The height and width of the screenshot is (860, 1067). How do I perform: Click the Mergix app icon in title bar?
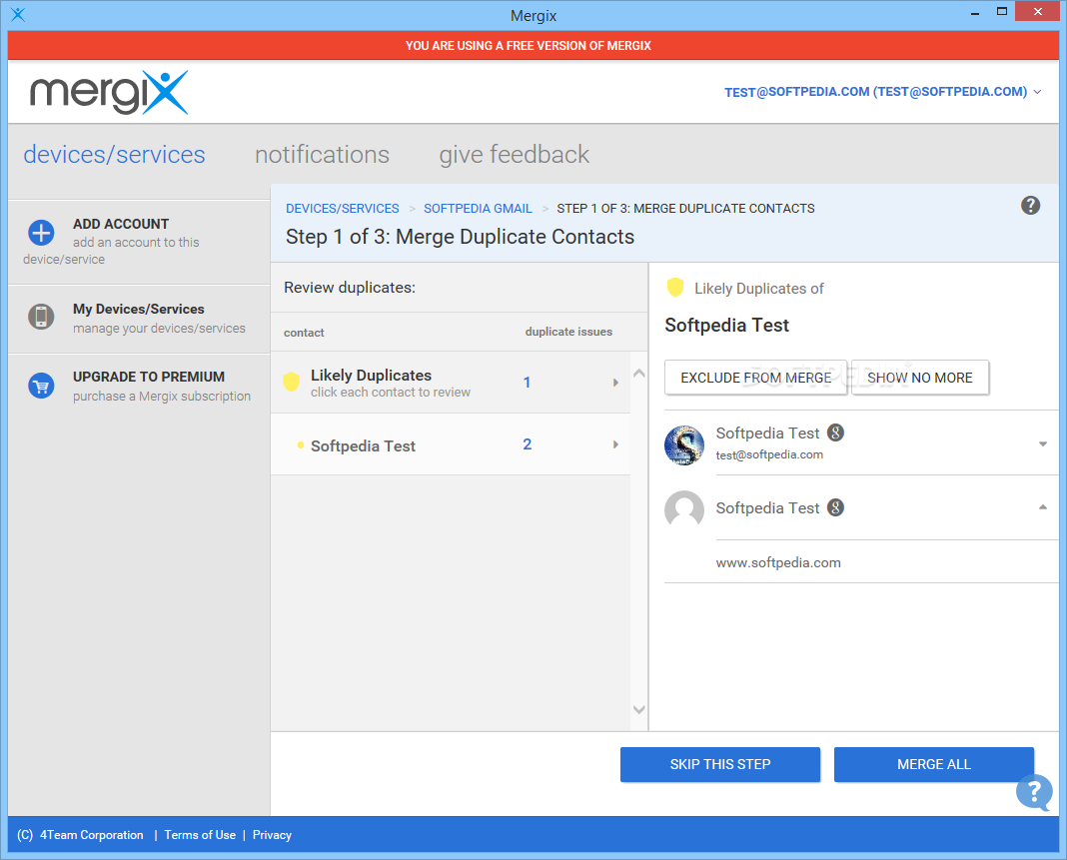point(18,14)
